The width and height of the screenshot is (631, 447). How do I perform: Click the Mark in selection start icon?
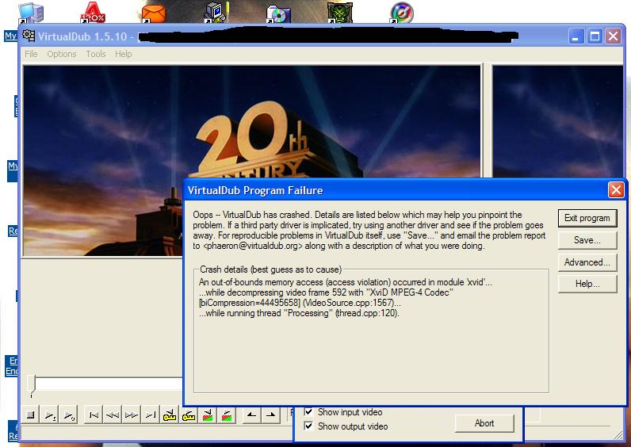tap(252, 415)
